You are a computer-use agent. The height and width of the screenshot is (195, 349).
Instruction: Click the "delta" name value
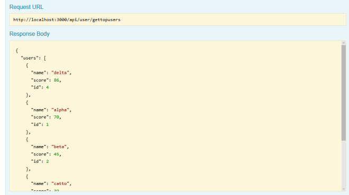point(60,73)
